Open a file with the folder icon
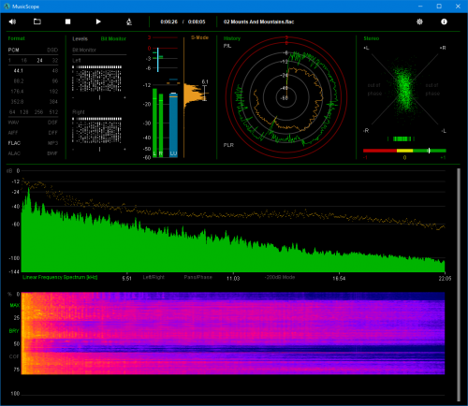The height and width of the screenshot is (406, 468). pyautogui.click(x=37, y=22)
